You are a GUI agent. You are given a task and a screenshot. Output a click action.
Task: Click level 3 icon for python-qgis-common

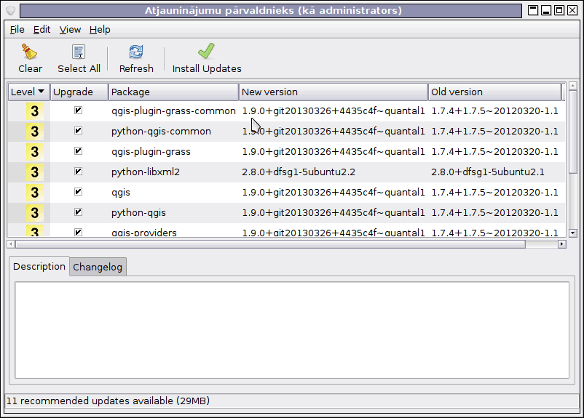(35, 132)
